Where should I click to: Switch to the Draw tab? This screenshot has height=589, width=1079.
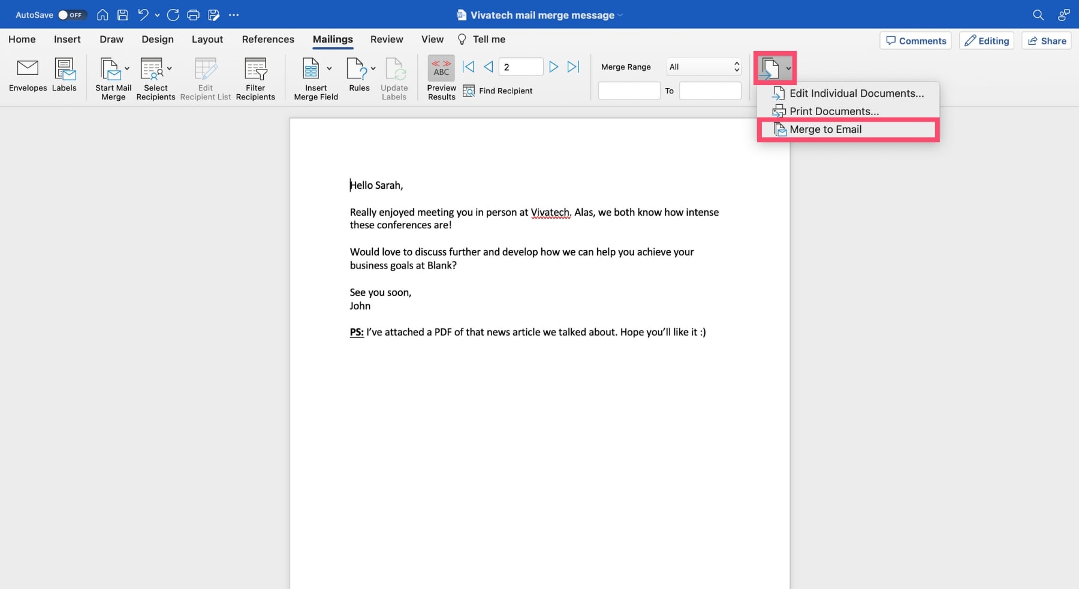coord(111,40)
